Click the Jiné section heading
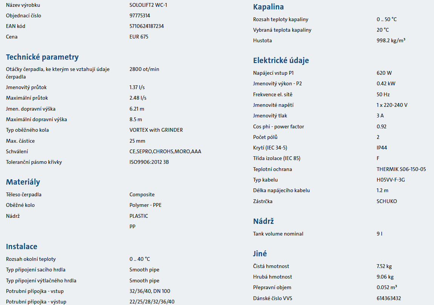 [260, 254]
